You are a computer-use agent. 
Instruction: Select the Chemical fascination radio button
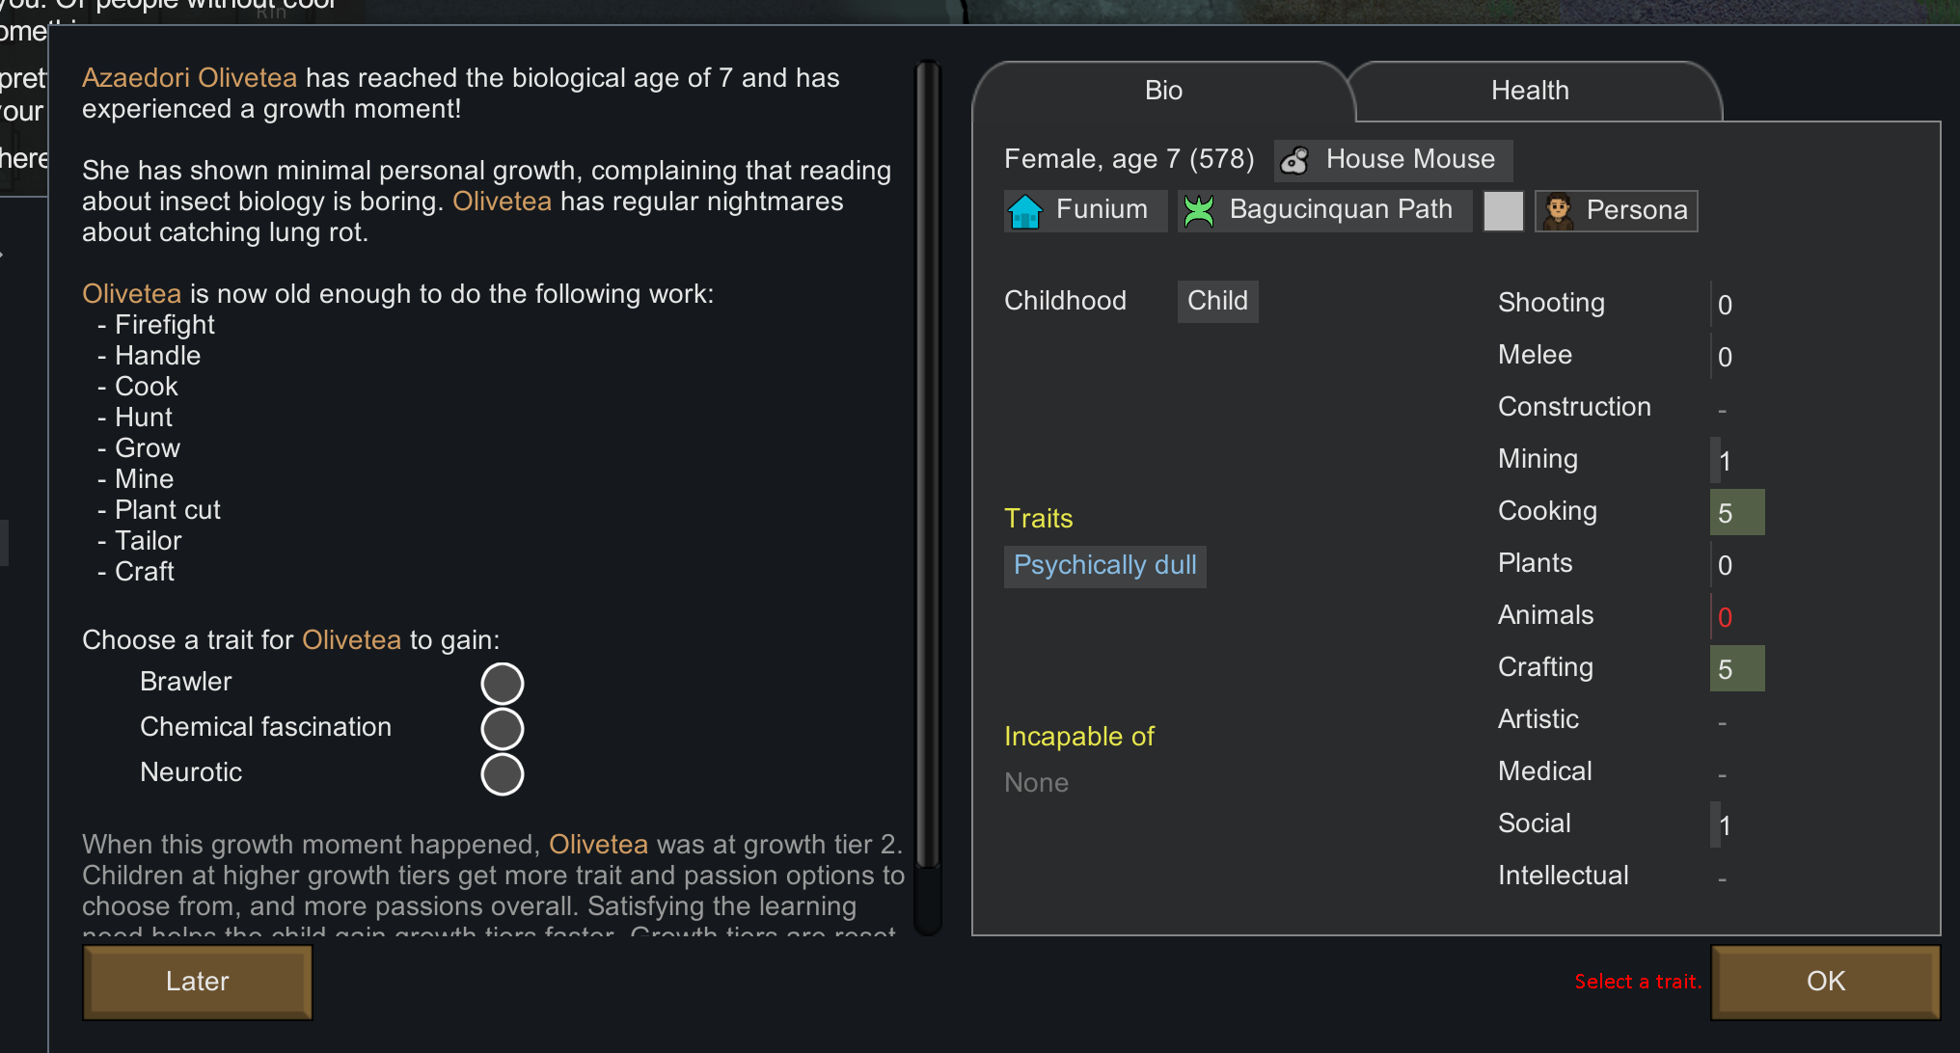click(502, 729)
